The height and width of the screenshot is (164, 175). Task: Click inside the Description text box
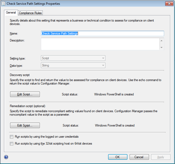pyautogui.click(x=100, y=44)
